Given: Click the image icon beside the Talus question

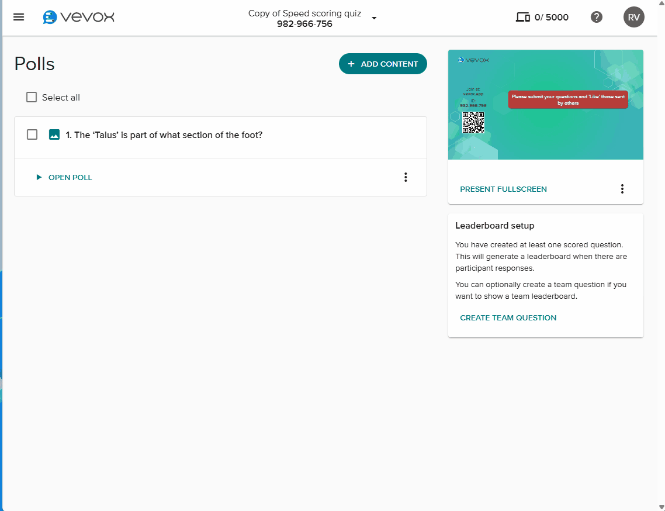Looking at the screenshot, I should pyautogui.click(x=54, y=134).
